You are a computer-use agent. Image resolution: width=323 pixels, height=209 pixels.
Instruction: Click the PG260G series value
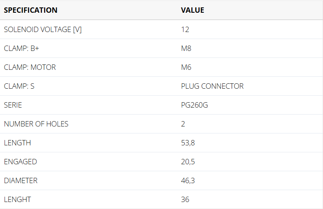click(x=194, y=105)
